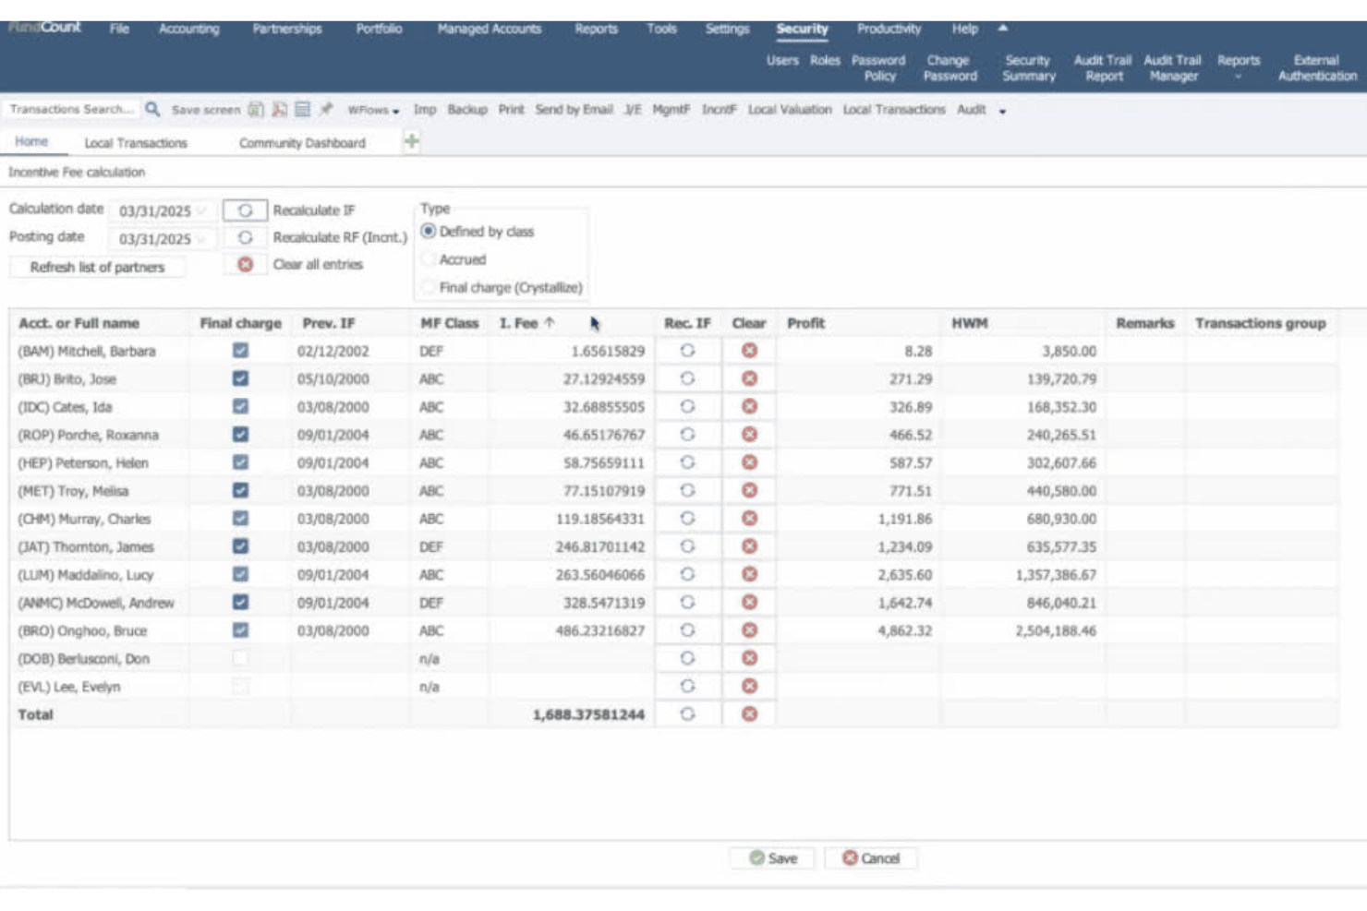Viewport: 1367px width, 911px height.
Task: Click the Local Valuation toolbar item
Action: pyautogui.click(x=790, y=109)
